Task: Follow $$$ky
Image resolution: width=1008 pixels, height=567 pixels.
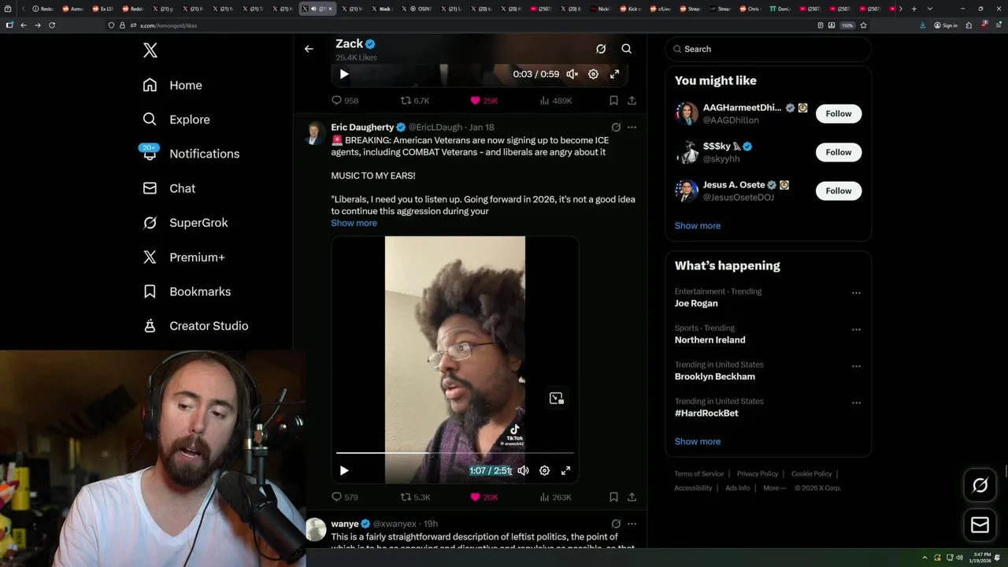Action: (x=839, y=152)
